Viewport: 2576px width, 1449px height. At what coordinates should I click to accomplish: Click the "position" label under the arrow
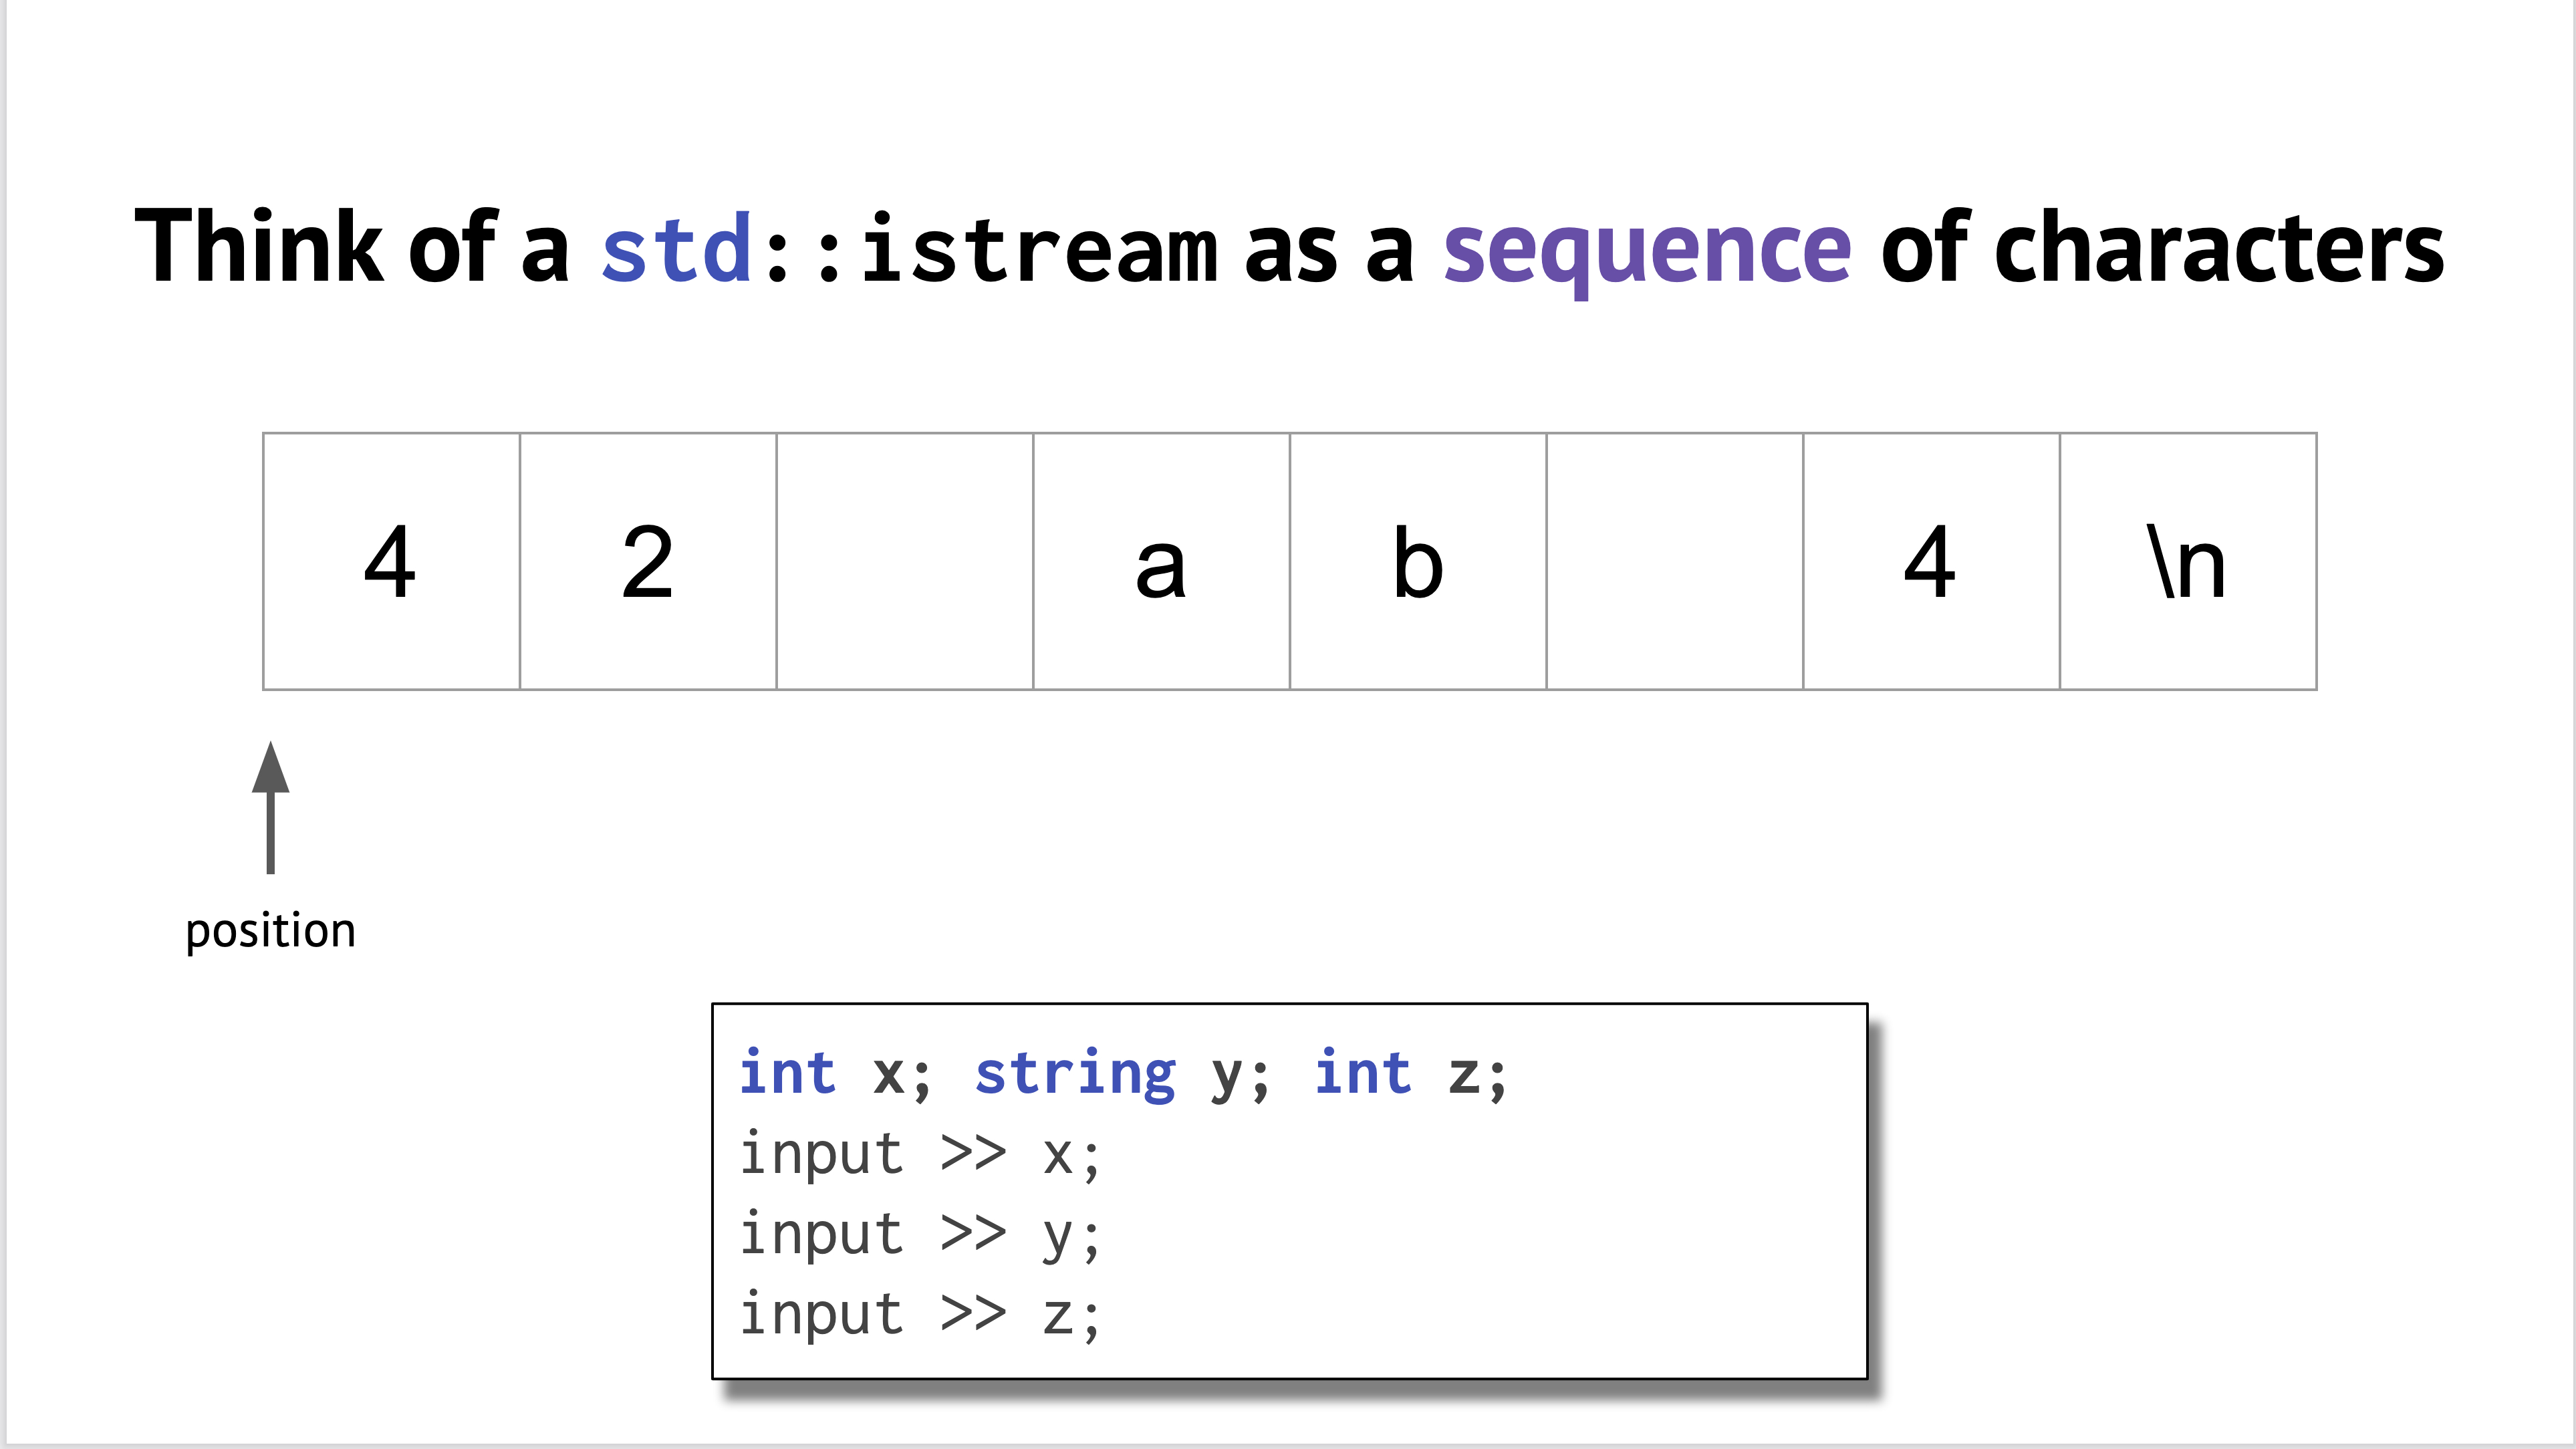[x=270, y=931]
